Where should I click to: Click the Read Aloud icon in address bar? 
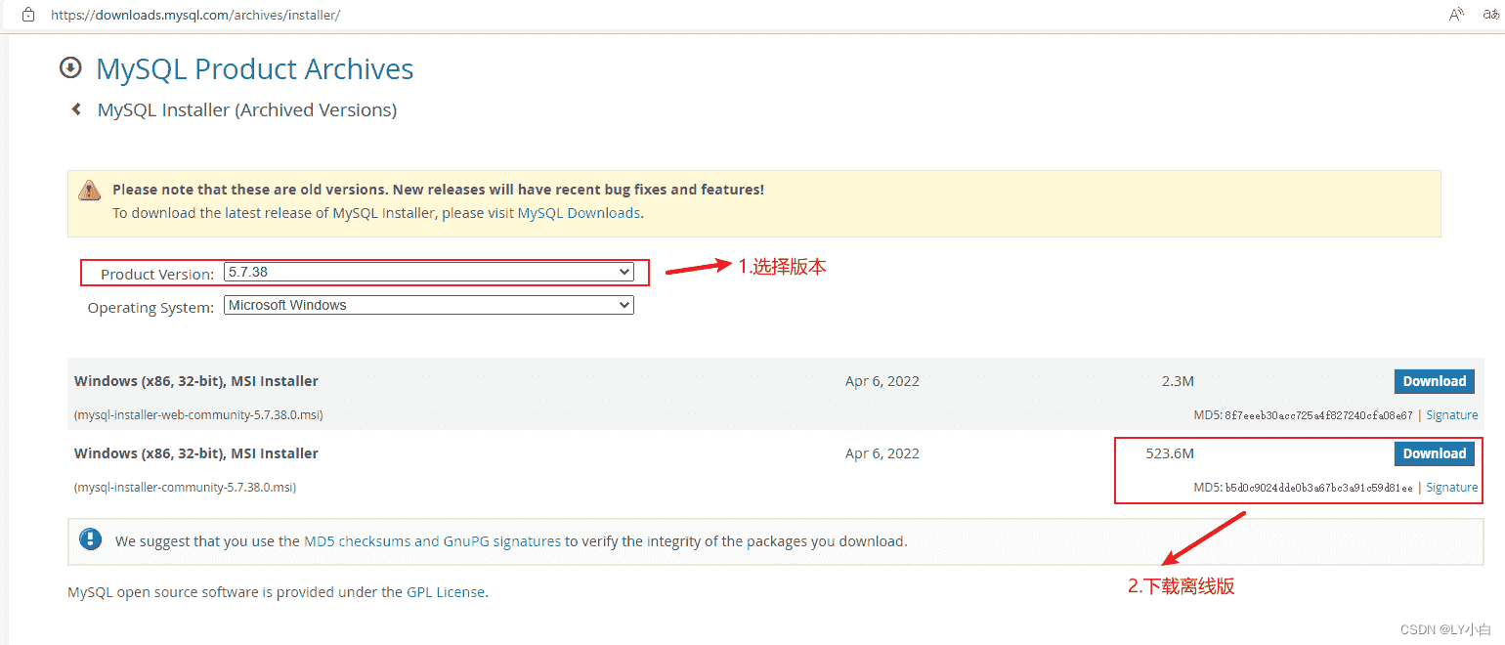(1456, 15)
